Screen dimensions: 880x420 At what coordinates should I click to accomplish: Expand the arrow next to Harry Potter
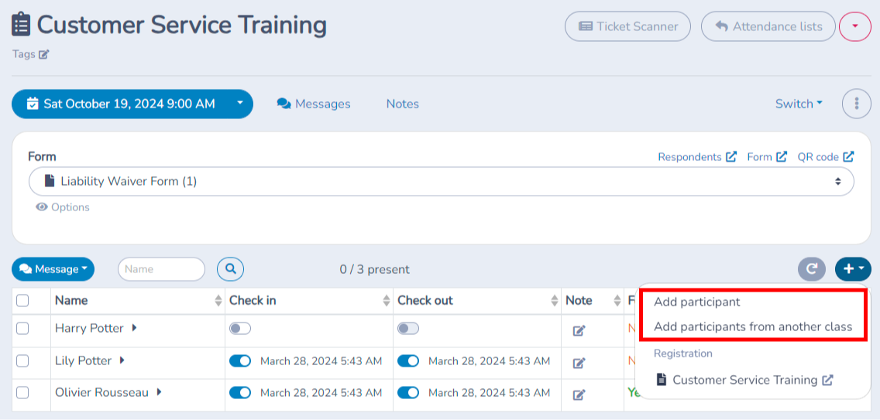click(134, 328)
